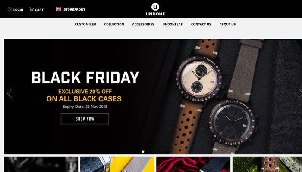The width and height of the screenshot is (302, 172).
Task: Click the SHOP NOW button
Action: point(85,119)
